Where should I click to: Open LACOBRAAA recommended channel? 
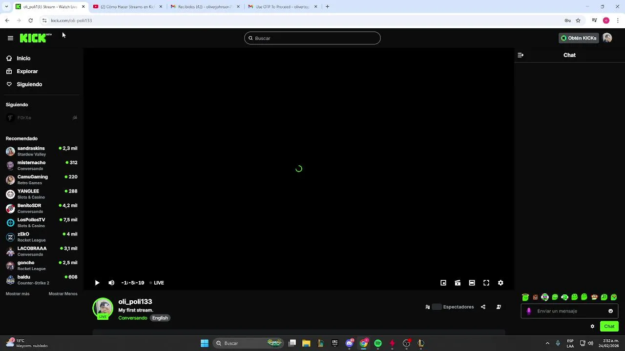[42, 251]
